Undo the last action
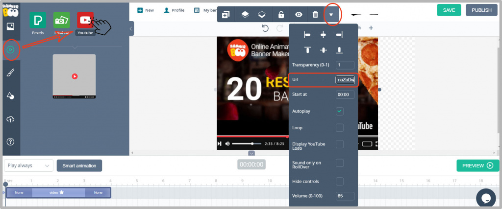 click(x=265, y=28)
